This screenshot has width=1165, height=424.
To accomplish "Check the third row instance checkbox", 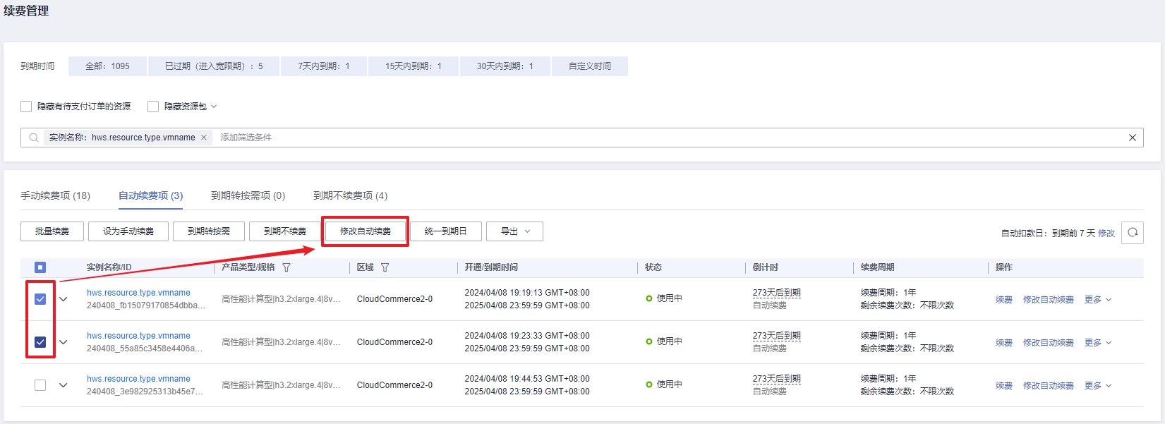I will (40, 385).
